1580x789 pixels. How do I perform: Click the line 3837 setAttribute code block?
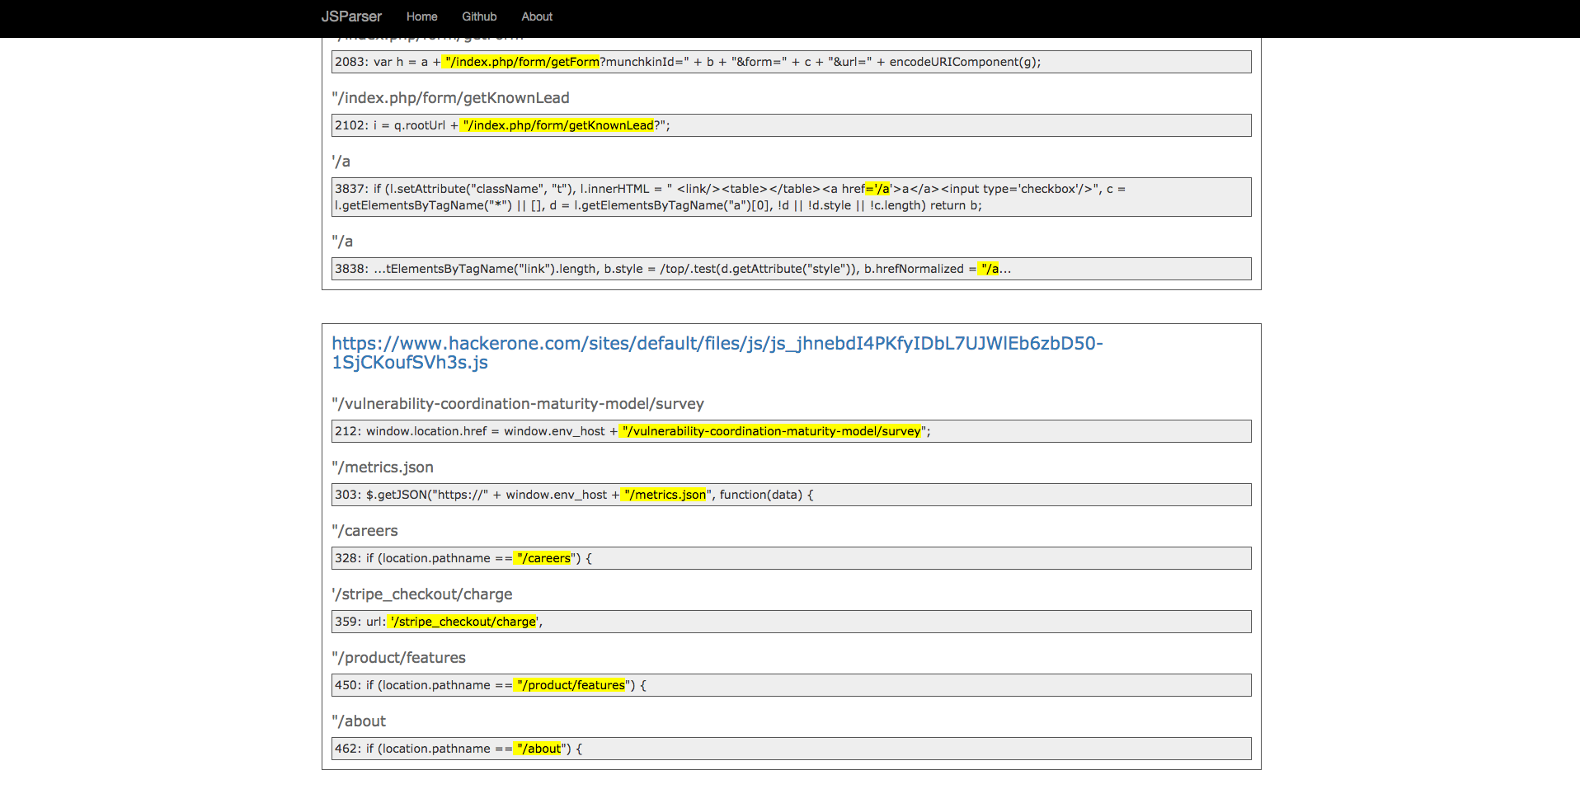pyautogui.click(x=791, y=197)
